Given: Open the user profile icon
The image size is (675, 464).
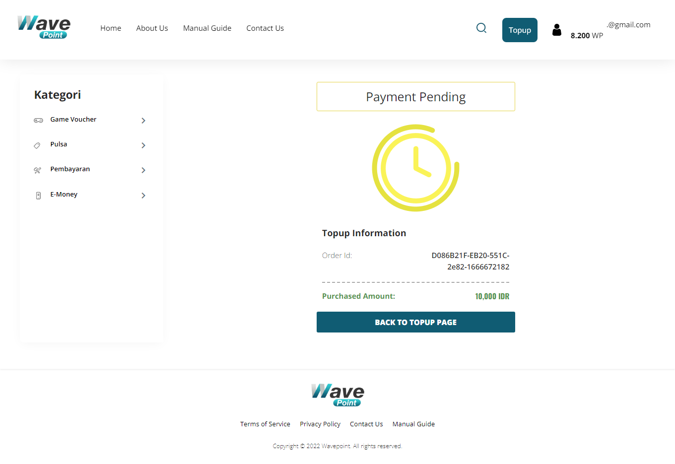Looking at the screenshot, I should pos(557,30).
